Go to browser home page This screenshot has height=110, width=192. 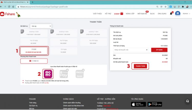click(x=13, y=7)
